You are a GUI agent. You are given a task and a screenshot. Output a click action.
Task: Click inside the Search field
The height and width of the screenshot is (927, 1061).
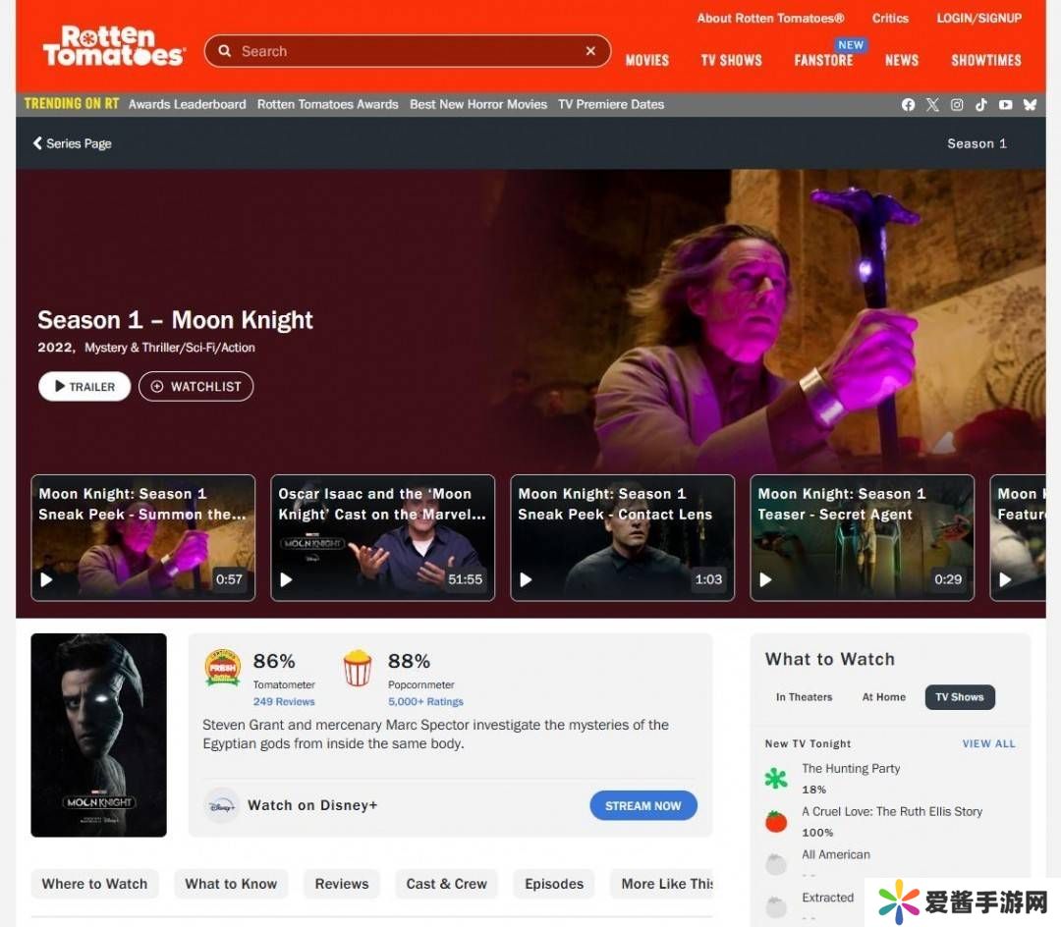click(403, 51)
